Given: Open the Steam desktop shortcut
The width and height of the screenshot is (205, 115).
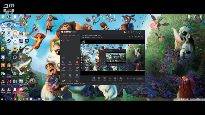Looking at the screenshot, I should coord(9,42).
